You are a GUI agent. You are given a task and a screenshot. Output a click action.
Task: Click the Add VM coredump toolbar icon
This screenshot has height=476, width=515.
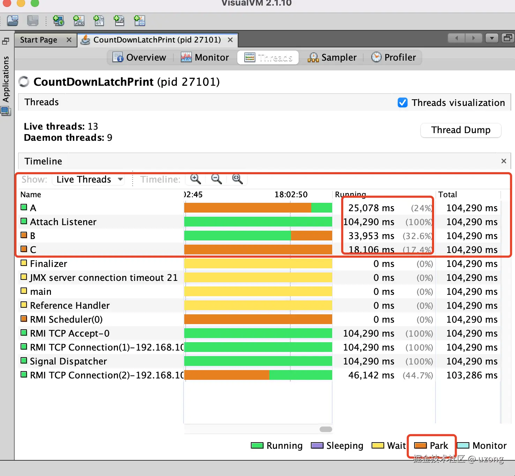click(99, 21)
